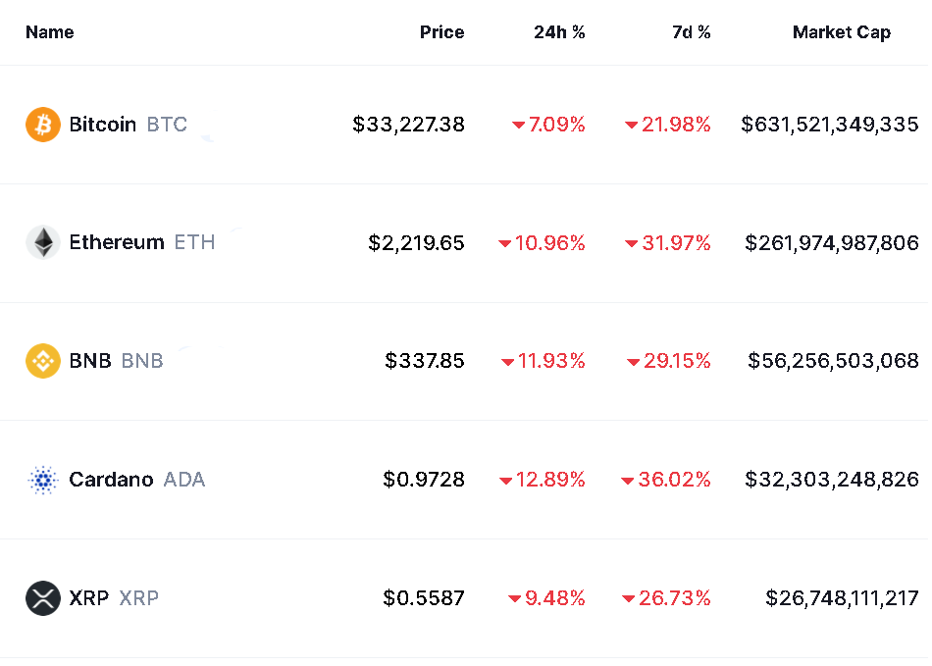
Task: Sort by Market Cap column header
Action: 841,32
